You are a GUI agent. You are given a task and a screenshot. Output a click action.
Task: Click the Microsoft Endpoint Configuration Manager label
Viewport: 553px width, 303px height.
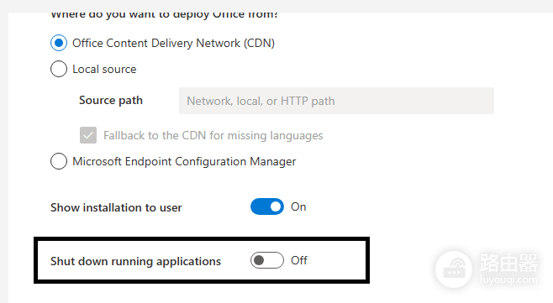(184, 161)
